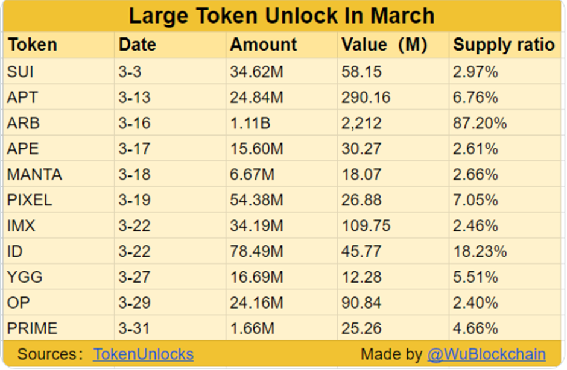Viewport: 567px width, 370px height.
Task: Click the Supply ratio column header
Action: 504,45
